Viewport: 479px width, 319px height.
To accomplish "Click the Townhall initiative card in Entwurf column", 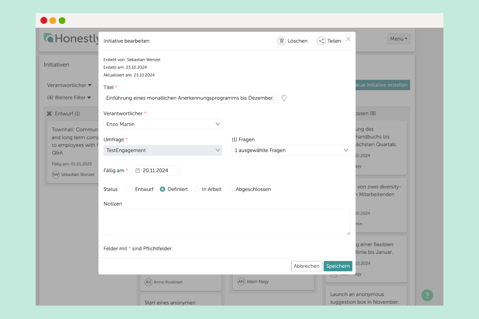I will click(x=73, y=152).
